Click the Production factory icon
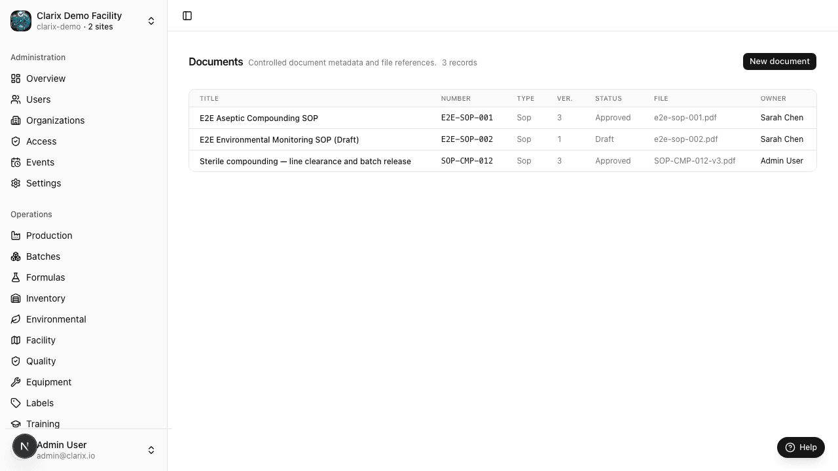Screen dimensions: 838x471 click(x=16, y=235)
